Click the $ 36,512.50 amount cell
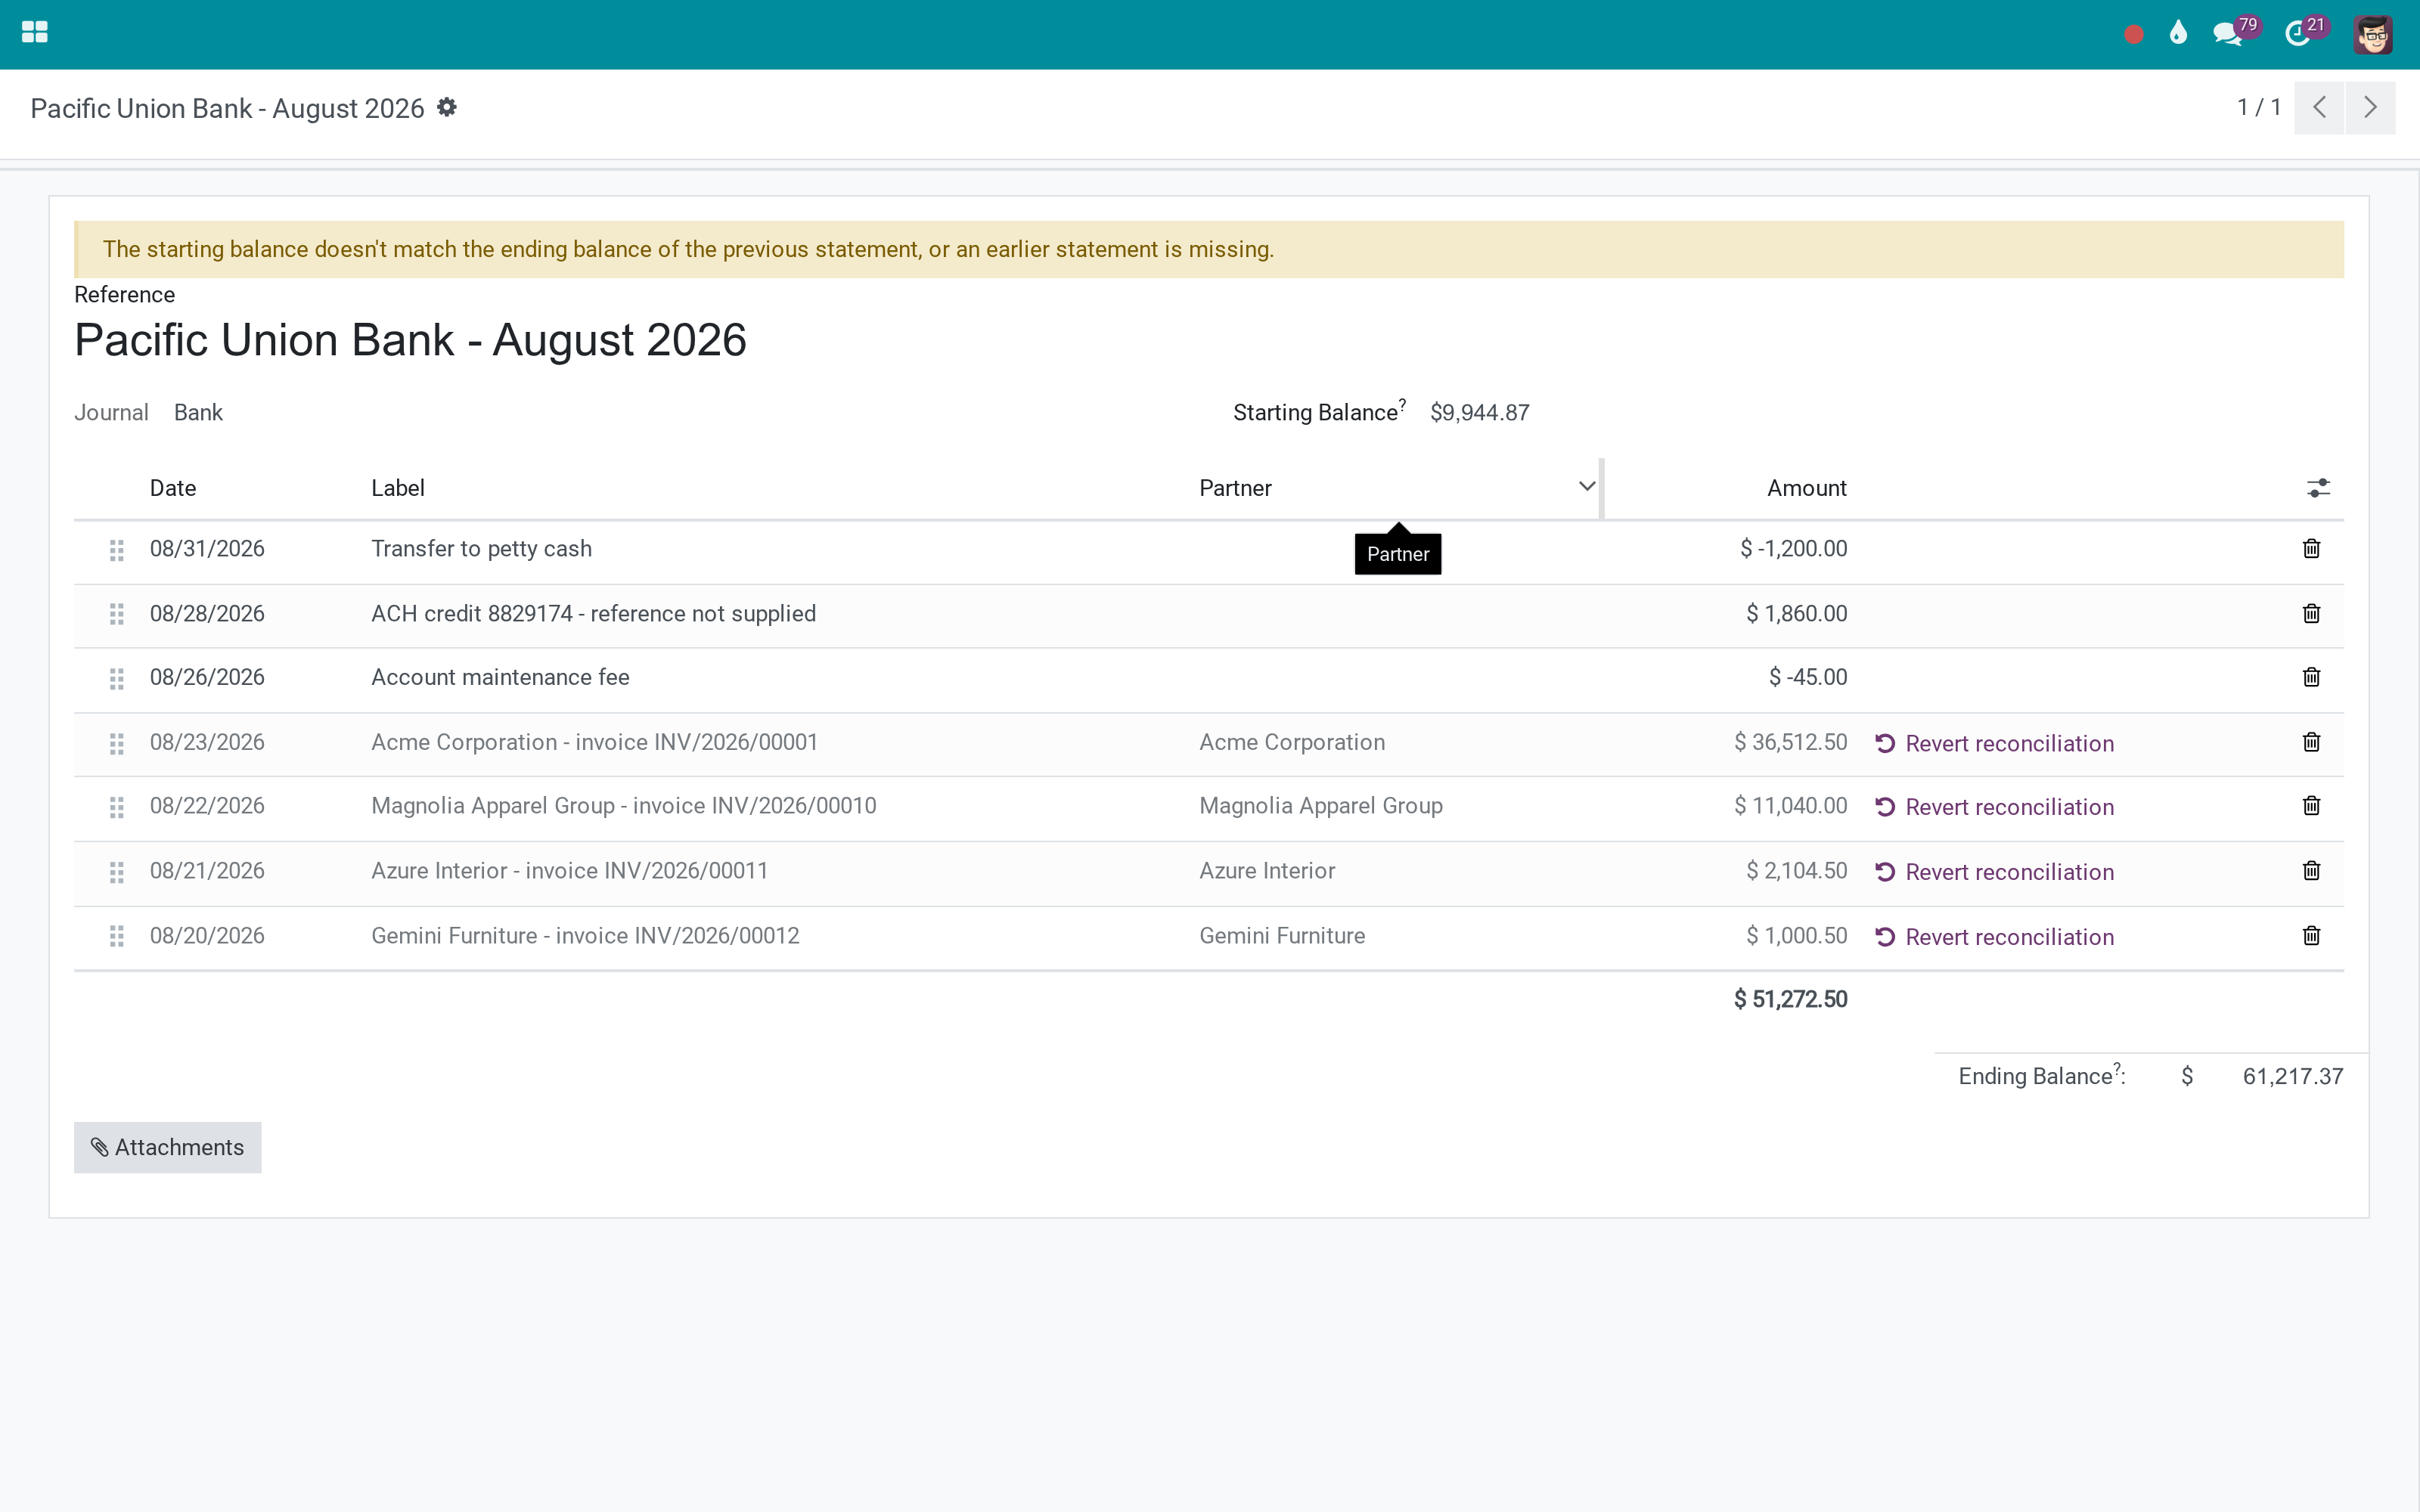Viewport: 2420px width, 1512px height. tap(1790, 743)
